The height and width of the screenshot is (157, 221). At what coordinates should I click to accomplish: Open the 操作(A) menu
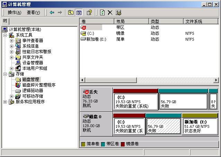tap(14, 13)
